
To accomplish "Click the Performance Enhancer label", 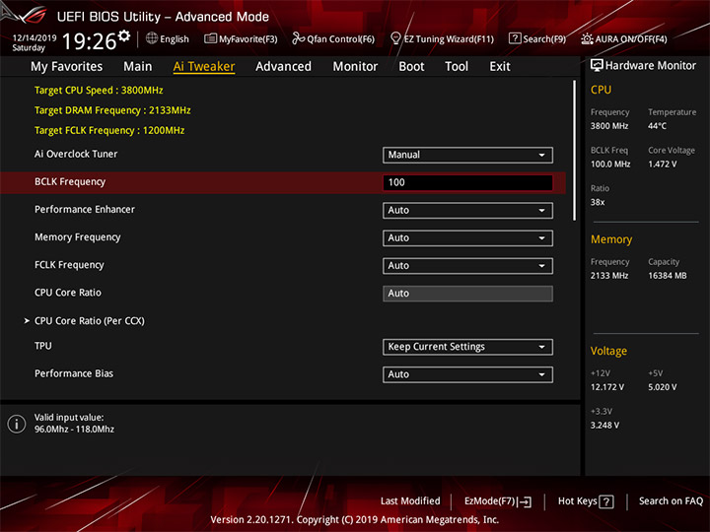I will click(85, 210).
